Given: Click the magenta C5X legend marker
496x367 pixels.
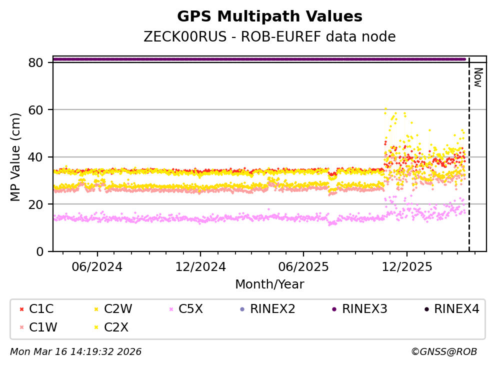Looking at the screenshot, I should (x=170, y=309).
